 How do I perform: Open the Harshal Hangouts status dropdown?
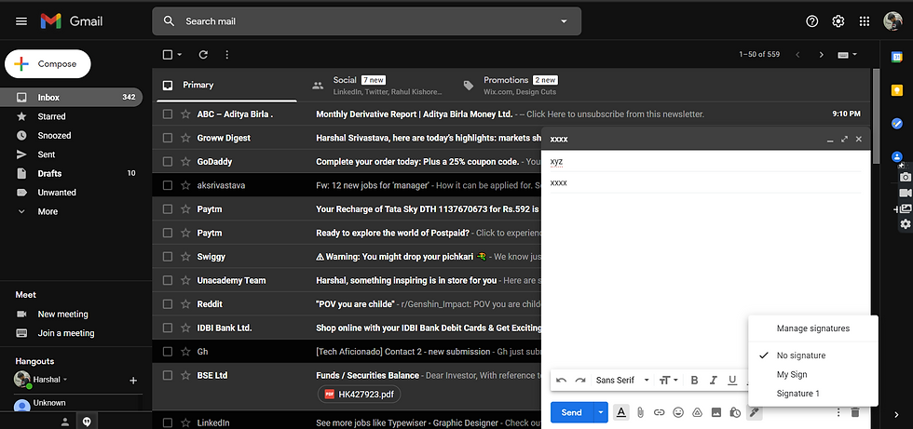click(x=65, y=380)
